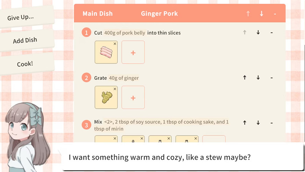
Task: Move the Ginger Pork dish down
Action: click(x=262, y=14)
